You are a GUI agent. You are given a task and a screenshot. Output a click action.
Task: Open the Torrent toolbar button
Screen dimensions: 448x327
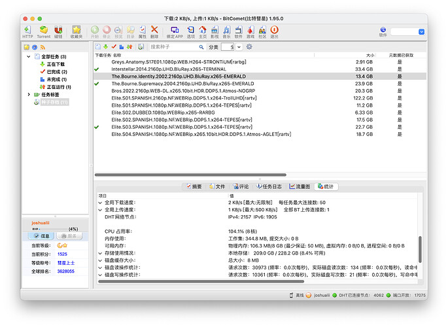point(43,31)
